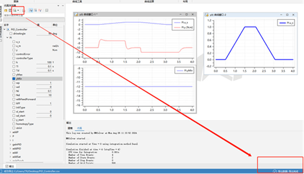This screenshot has height=174, width=304.
Task: Check the controllerType checkbox
Action: click(x=14, y=58)
